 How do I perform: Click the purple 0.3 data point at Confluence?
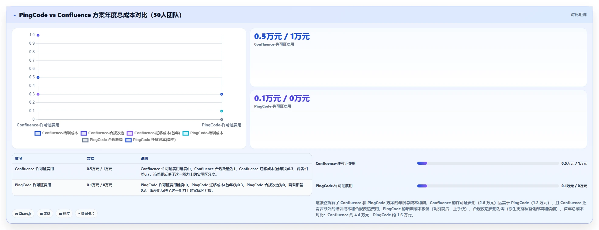[x=38, y=94]
